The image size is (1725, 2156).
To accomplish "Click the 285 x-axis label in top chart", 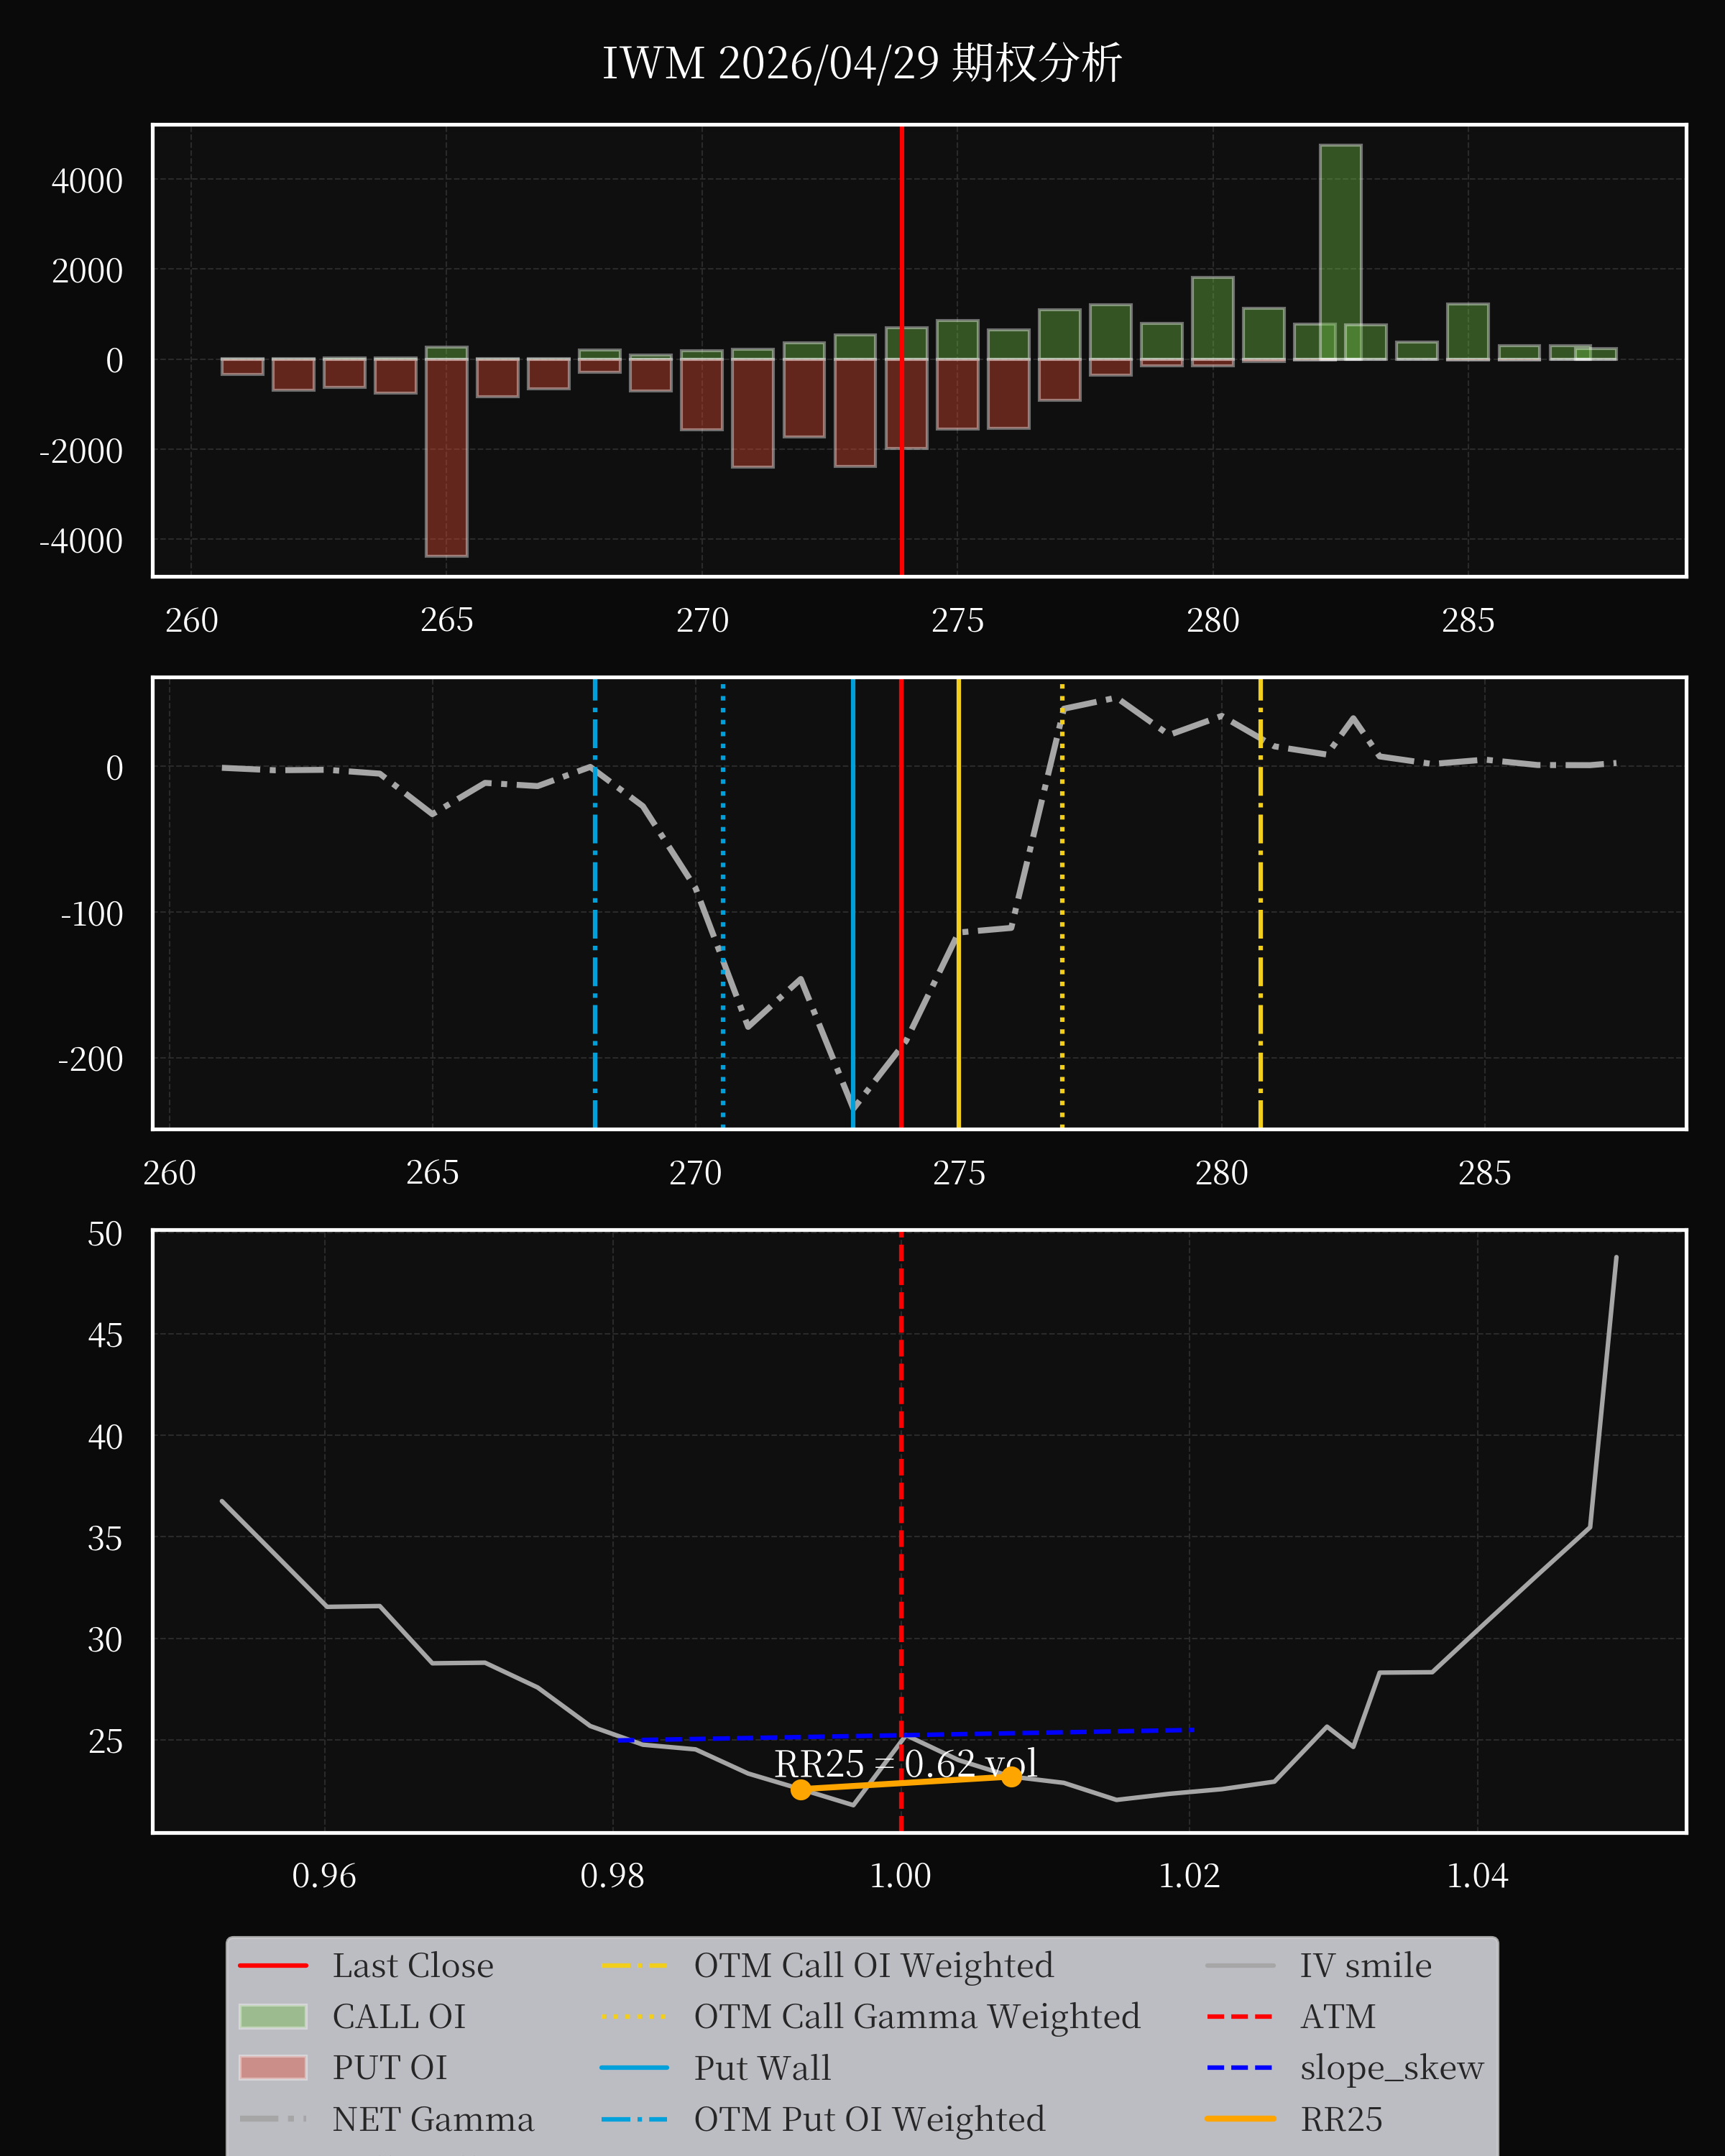I will coord(1468,620).
